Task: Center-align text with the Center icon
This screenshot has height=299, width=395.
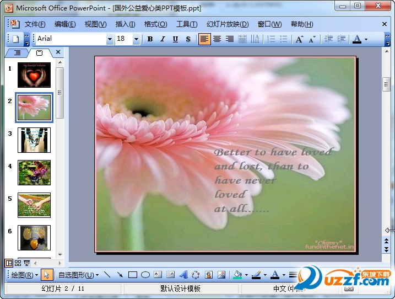Action: (x=217, y=39)
